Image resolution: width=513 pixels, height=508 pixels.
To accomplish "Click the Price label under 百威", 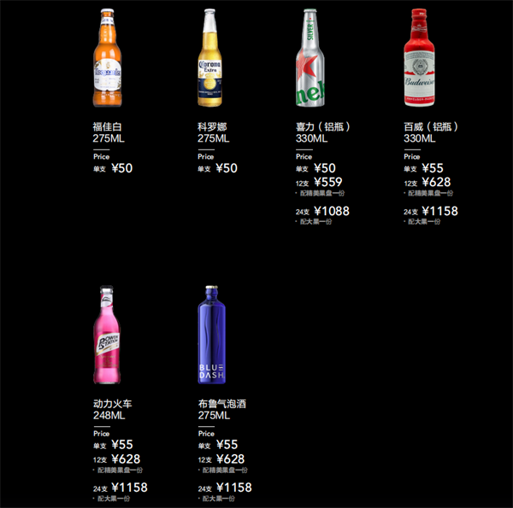I will pyautogui.click(x=412, y=157).
